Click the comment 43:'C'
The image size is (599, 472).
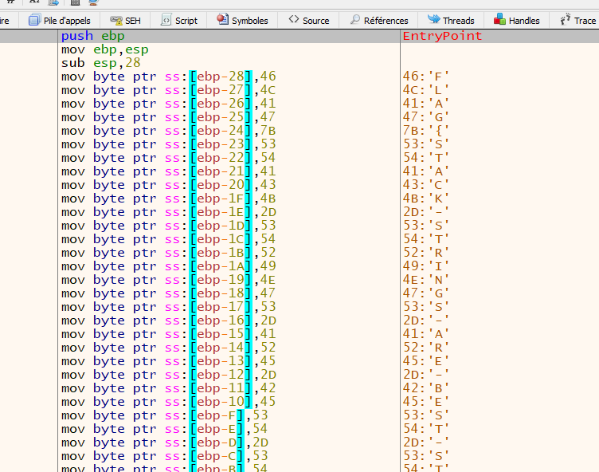point(425,185)
